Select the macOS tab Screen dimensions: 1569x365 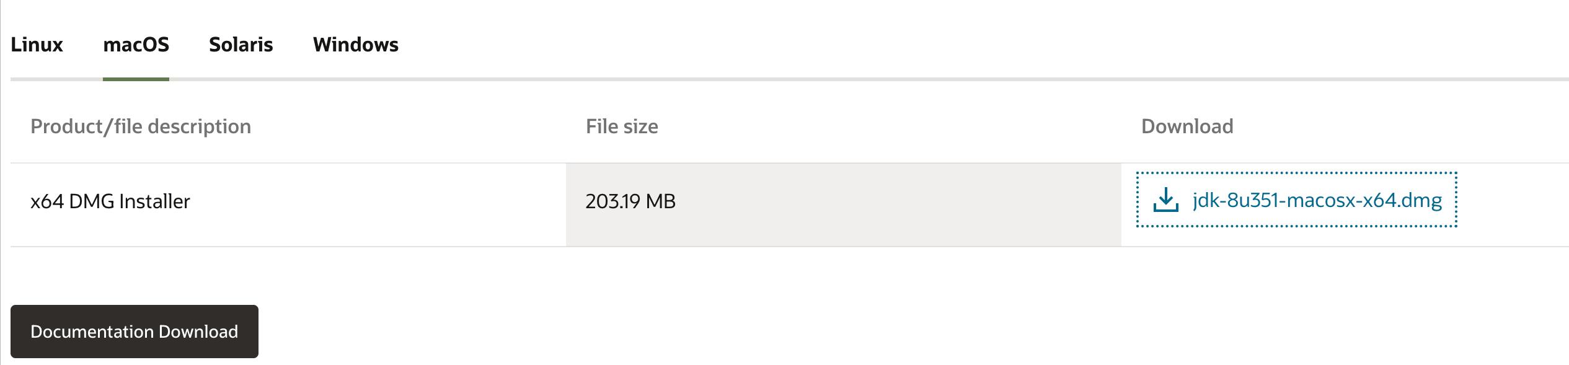tap(136, 45)
